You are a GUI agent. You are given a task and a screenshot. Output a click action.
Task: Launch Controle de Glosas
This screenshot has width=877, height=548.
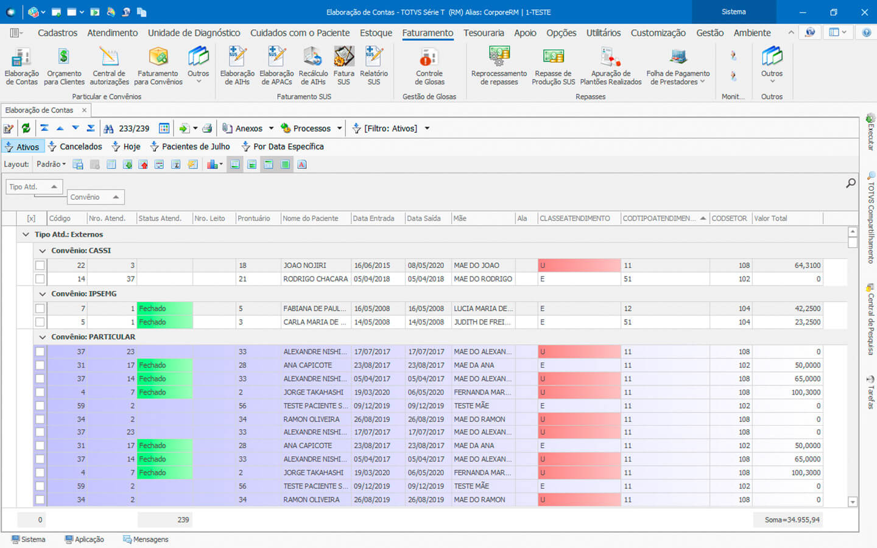(x=429, y=66)
